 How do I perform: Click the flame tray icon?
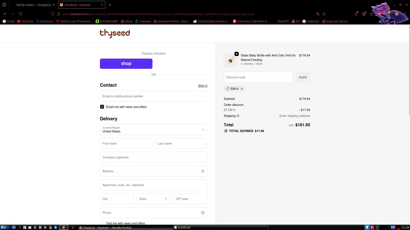(x=372, y=227)
